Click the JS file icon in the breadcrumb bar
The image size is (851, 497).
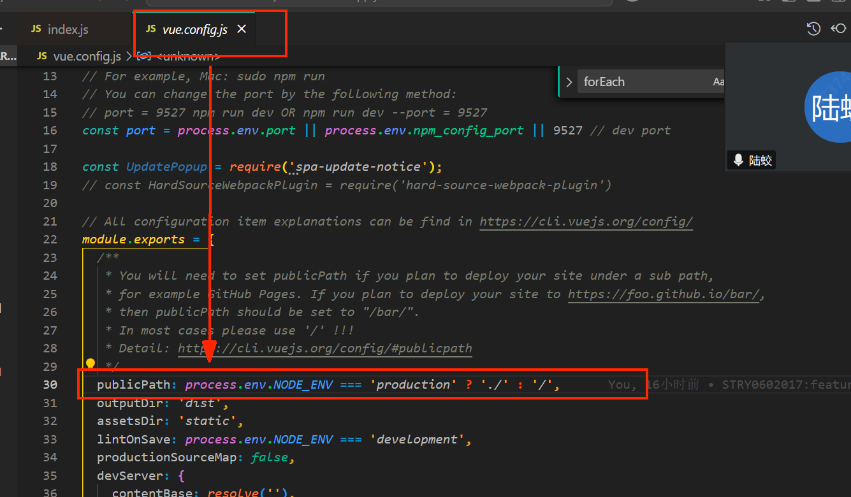(41, 56)
